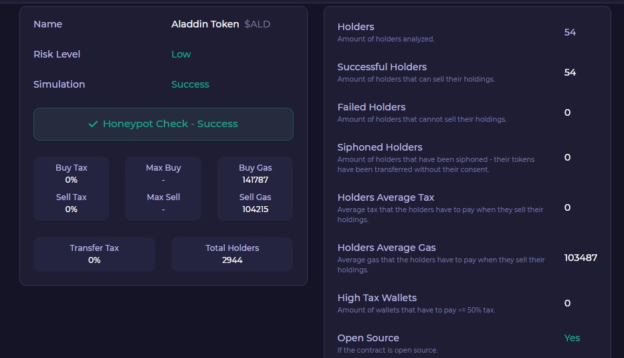This screenshot has width=624, height=358.
Task: Click 'Amount of holders analyzed.' description
Action: 386,39
